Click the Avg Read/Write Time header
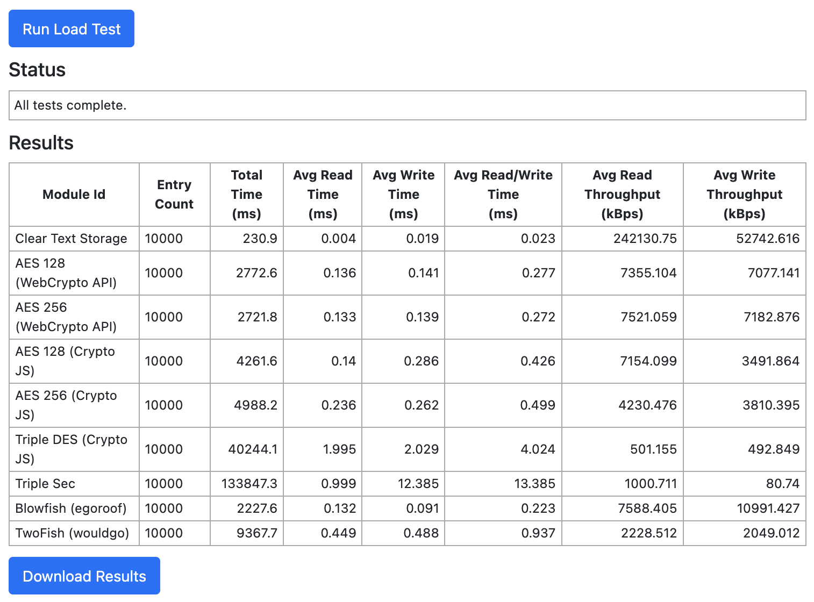Image resolution: width=814 pixels, height=602 pixels. [x=503, y=195]
